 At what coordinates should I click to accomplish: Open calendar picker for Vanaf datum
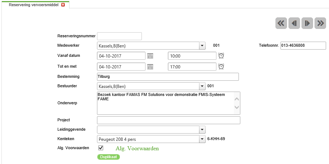click(150, 56)
